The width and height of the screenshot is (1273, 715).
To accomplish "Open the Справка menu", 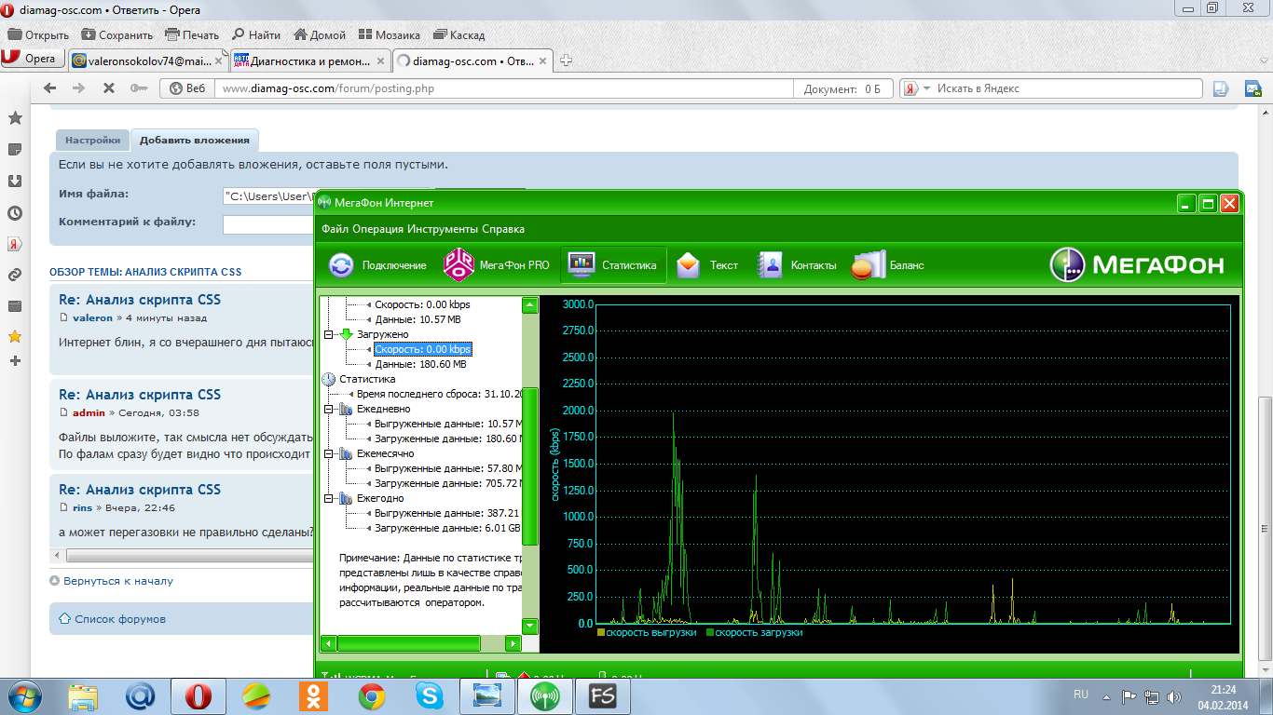I will coord(504,229).
